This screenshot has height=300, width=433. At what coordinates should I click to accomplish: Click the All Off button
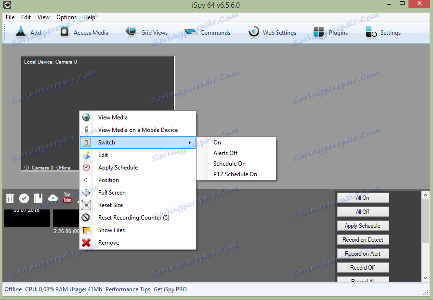(363, 212)
